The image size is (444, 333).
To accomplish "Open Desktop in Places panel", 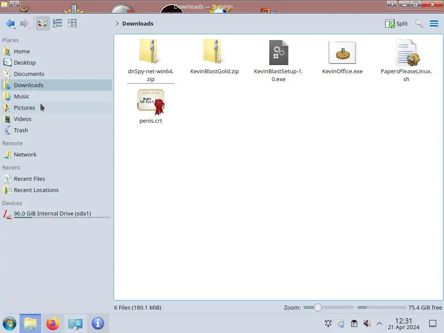I will pos(56,62).
